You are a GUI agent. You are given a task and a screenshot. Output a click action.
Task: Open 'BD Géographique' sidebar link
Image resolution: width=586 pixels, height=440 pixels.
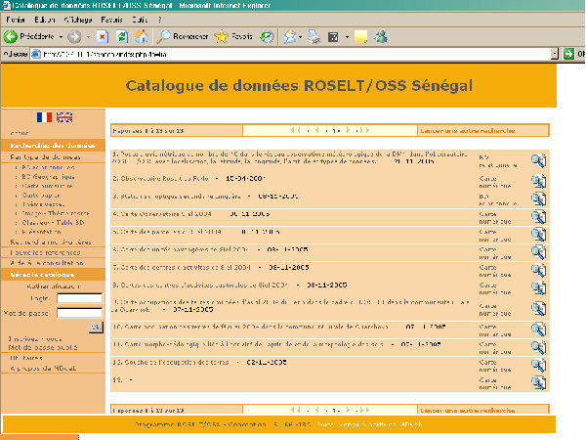coord(48,177)
